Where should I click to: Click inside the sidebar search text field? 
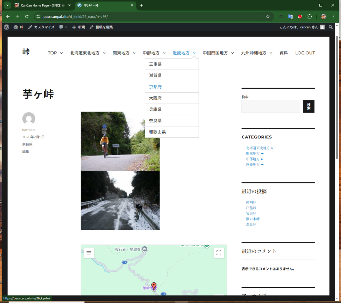[x=271, y=106]
